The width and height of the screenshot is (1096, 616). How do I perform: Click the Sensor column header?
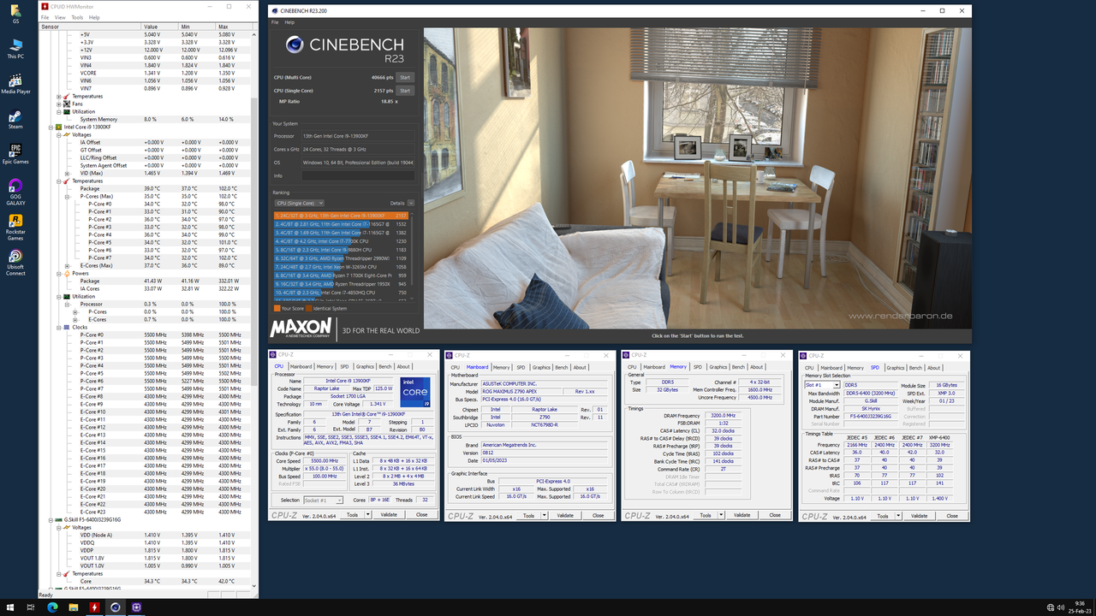point(88,27)
